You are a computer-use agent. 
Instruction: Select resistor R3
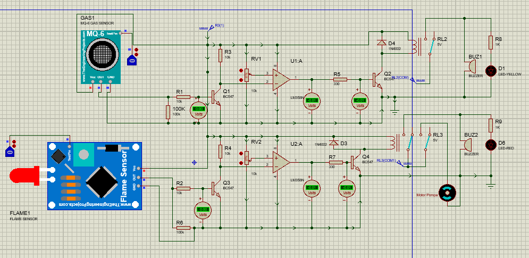coord(220,55)
